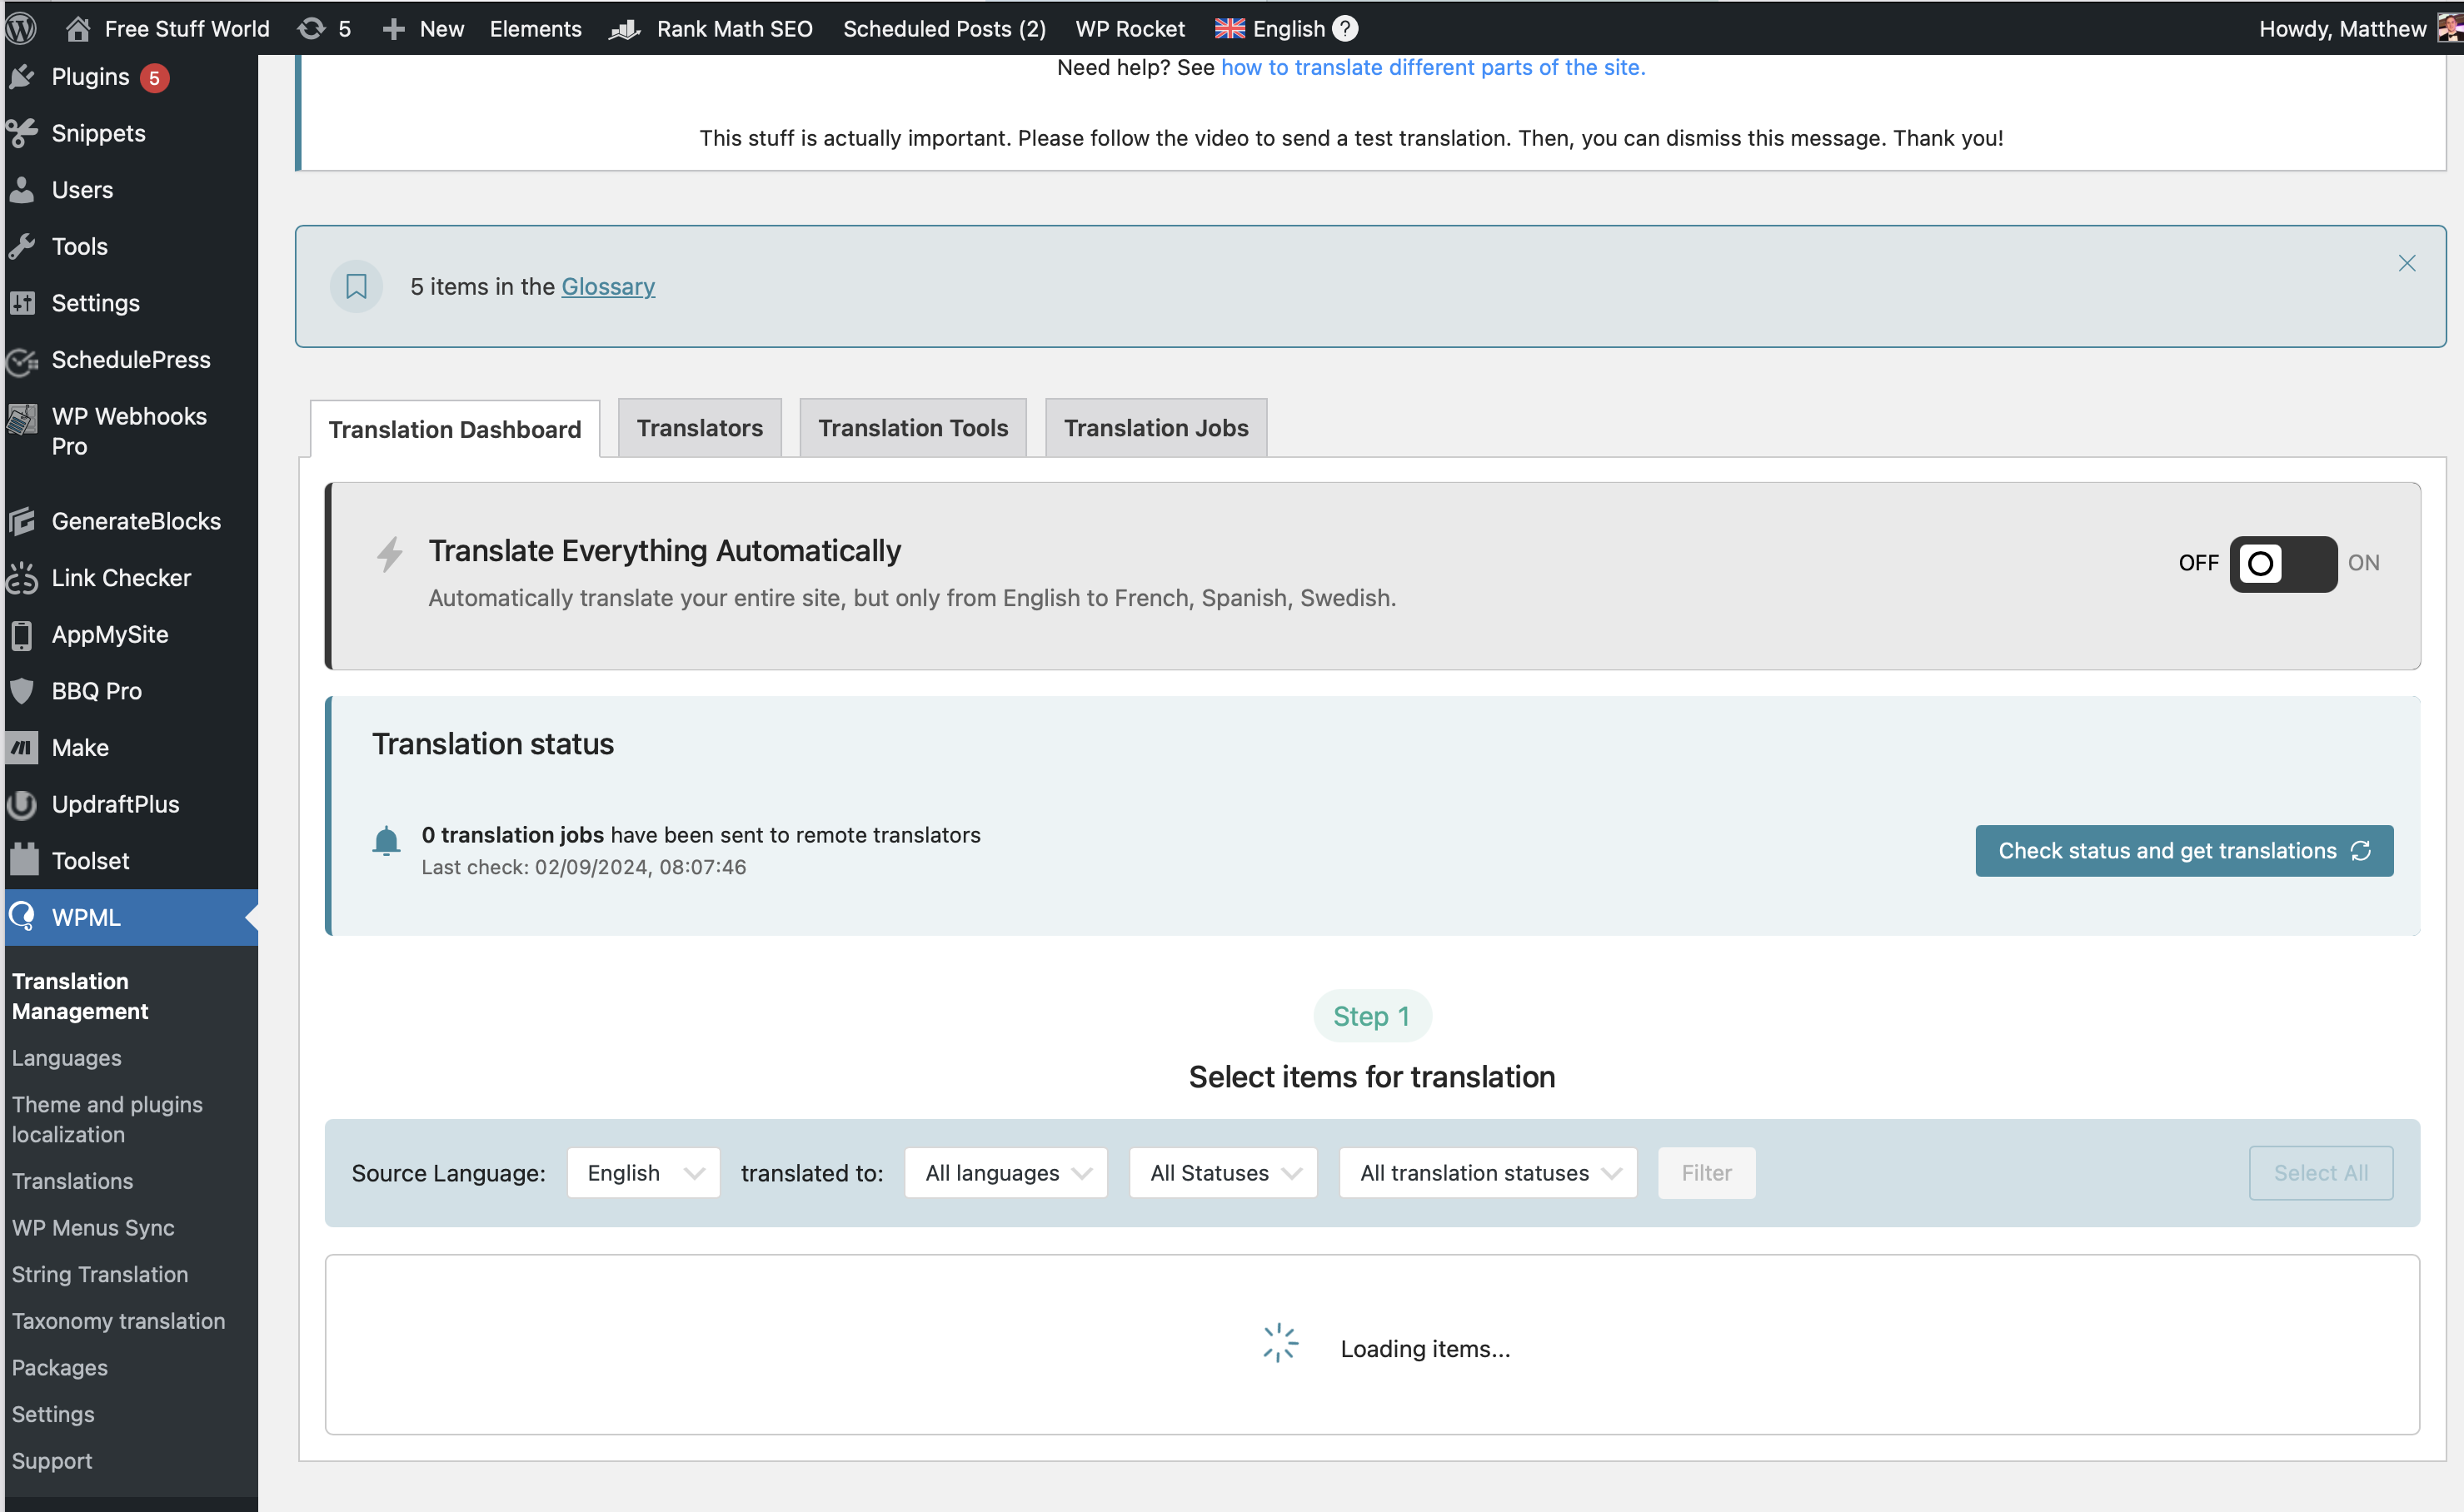
Task: Click Check status and get translations button
Action: (2184, 850)
